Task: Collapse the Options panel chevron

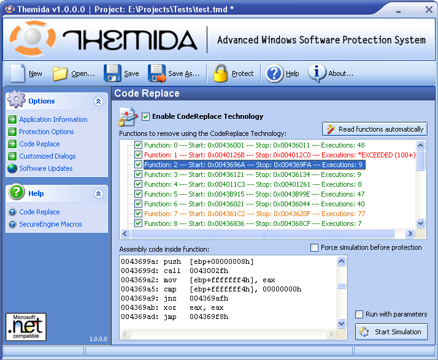Action: coord(98,101)
